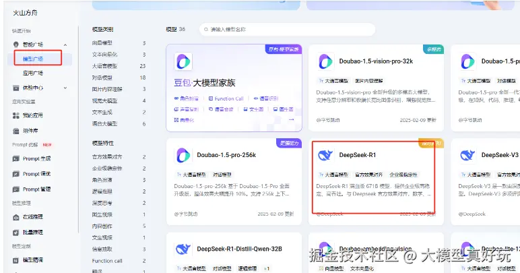Screen dimensions: 520x273
Task: Open the Doubao-1.5-pro-256k model title
Action: pos(226,155)
